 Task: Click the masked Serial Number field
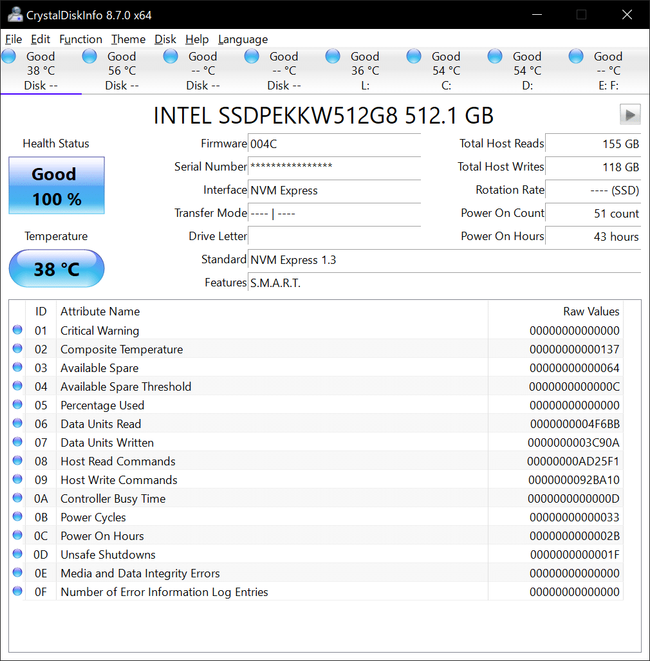tap(334, 168)
